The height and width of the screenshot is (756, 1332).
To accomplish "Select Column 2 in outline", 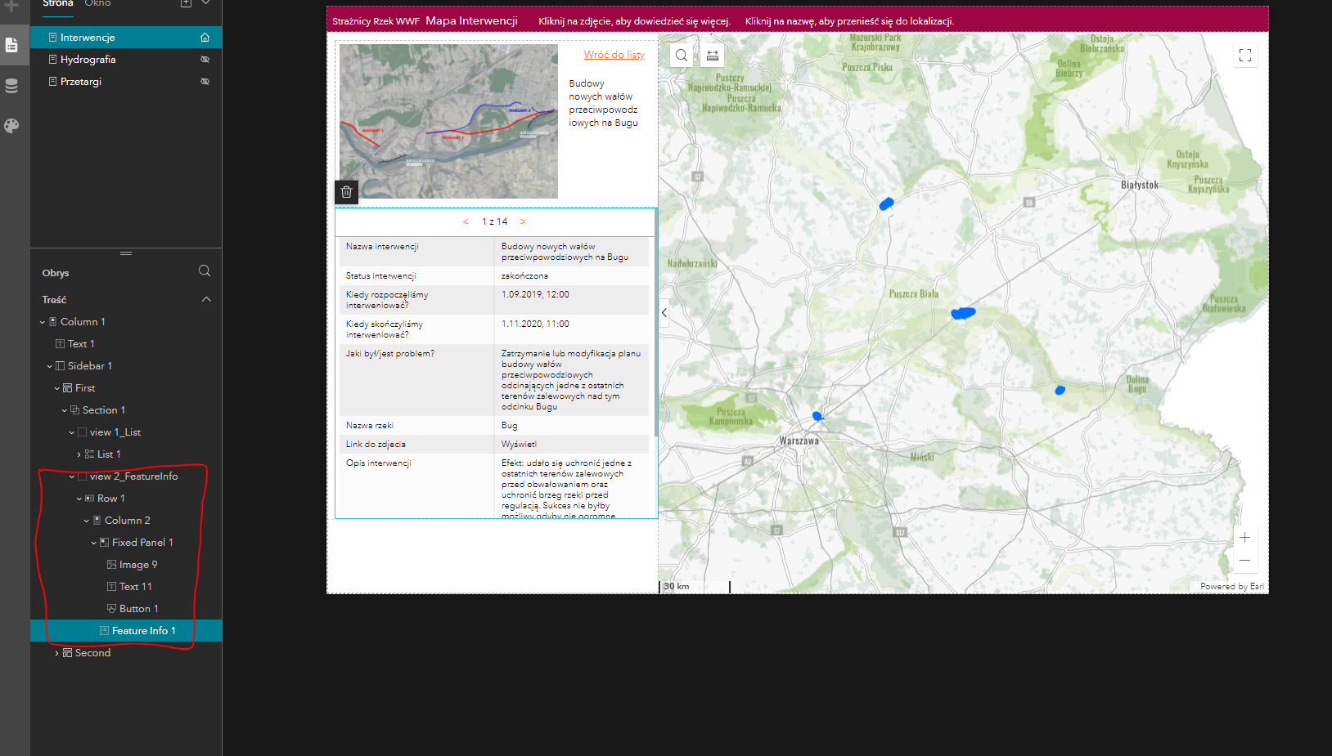I will (127, 521).
